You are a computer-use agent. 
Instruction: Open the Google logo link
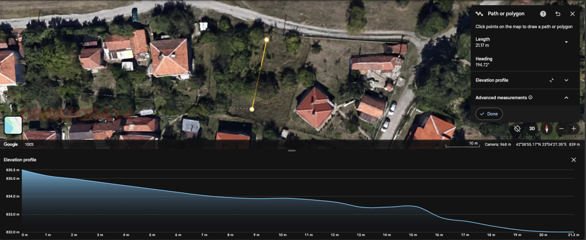[11, 144]
